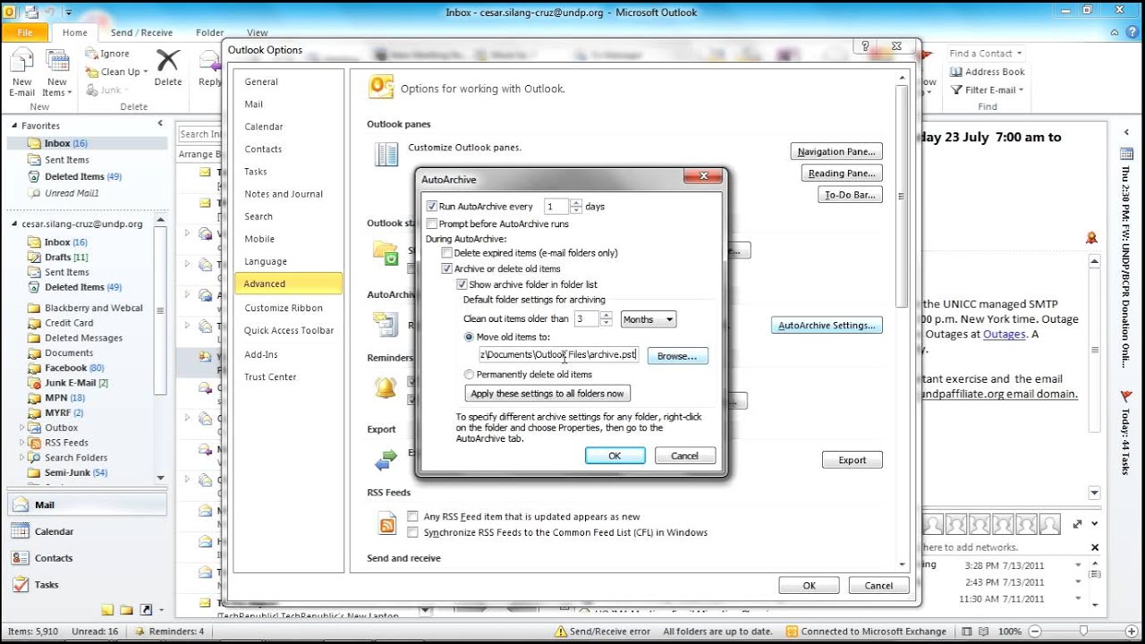This screenshot has height=644, width=1145.
Task: Check Any RSS Feed item updated appears as new
Action: [x=412, y=517]
